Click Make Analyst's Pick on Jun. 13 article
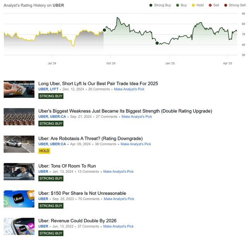This screenshot has height=238, width=248. 119,226
